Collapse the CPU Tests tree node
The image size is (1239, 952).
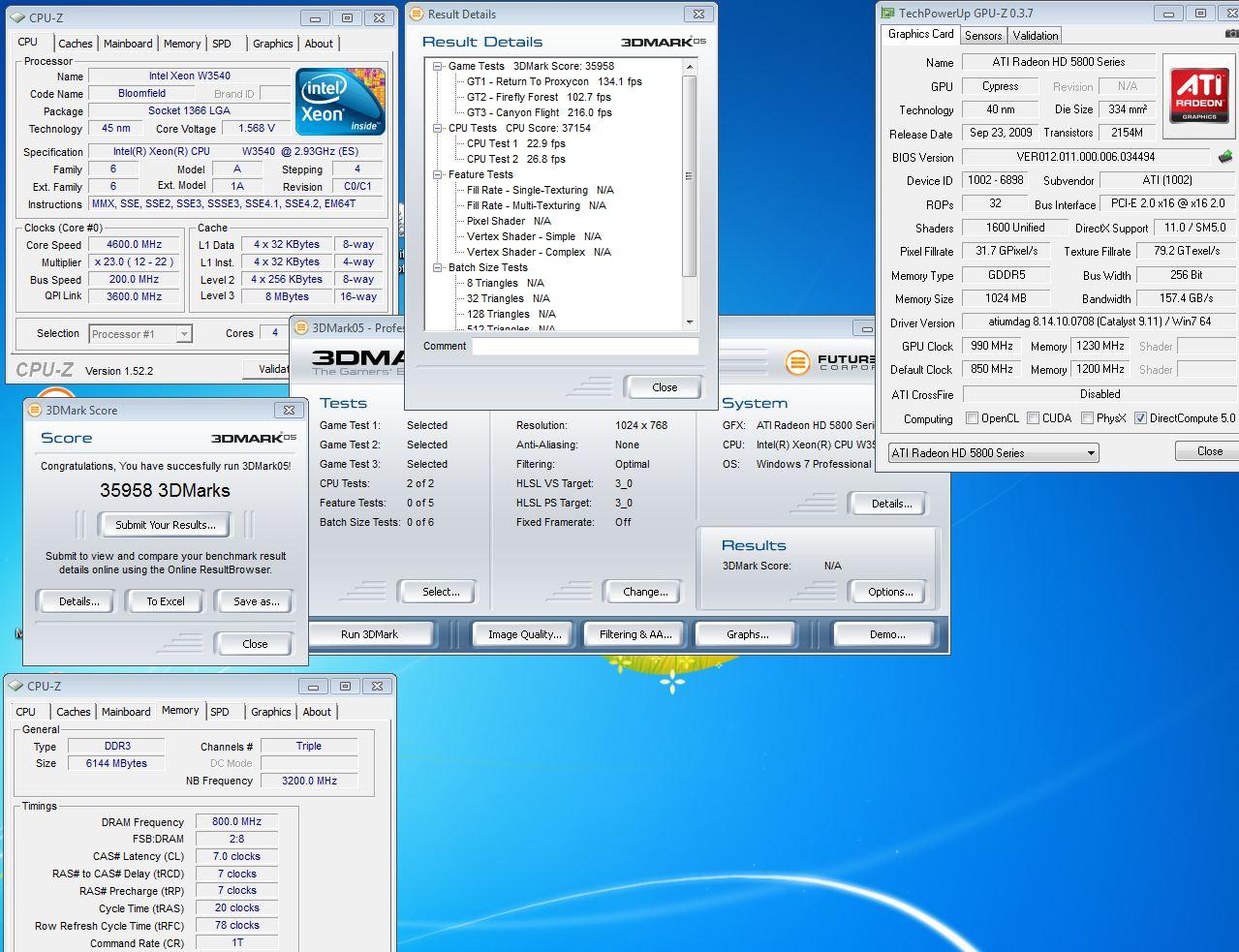(438, 129)
